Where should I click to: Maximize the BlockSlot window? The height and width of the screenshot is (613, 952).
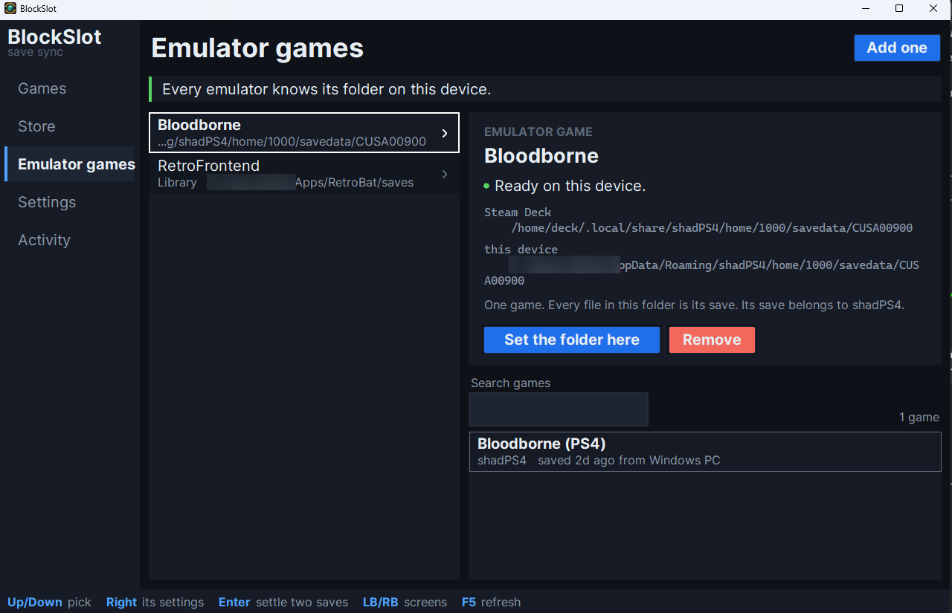point(899,9)
